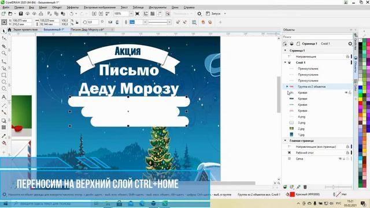Select the Zoom magnifier tool
This screenshot has width=370, height=208.
pos(4,53)
